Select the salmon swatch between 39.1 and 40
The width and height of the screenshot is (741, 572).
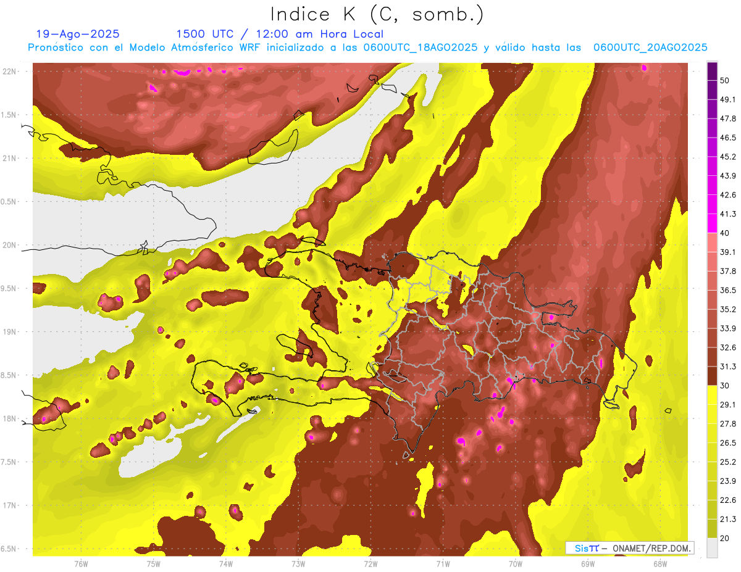[x=712, y=242]
